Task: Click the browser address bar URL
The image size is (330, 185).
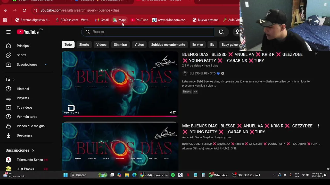Action: [80, 10]
